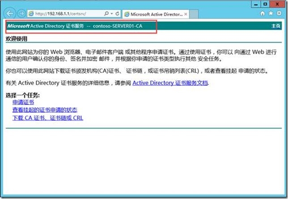This screenshot has width=288, height=199.
Task: Refresh the certsrv page
Action: (x=117, y=13)
